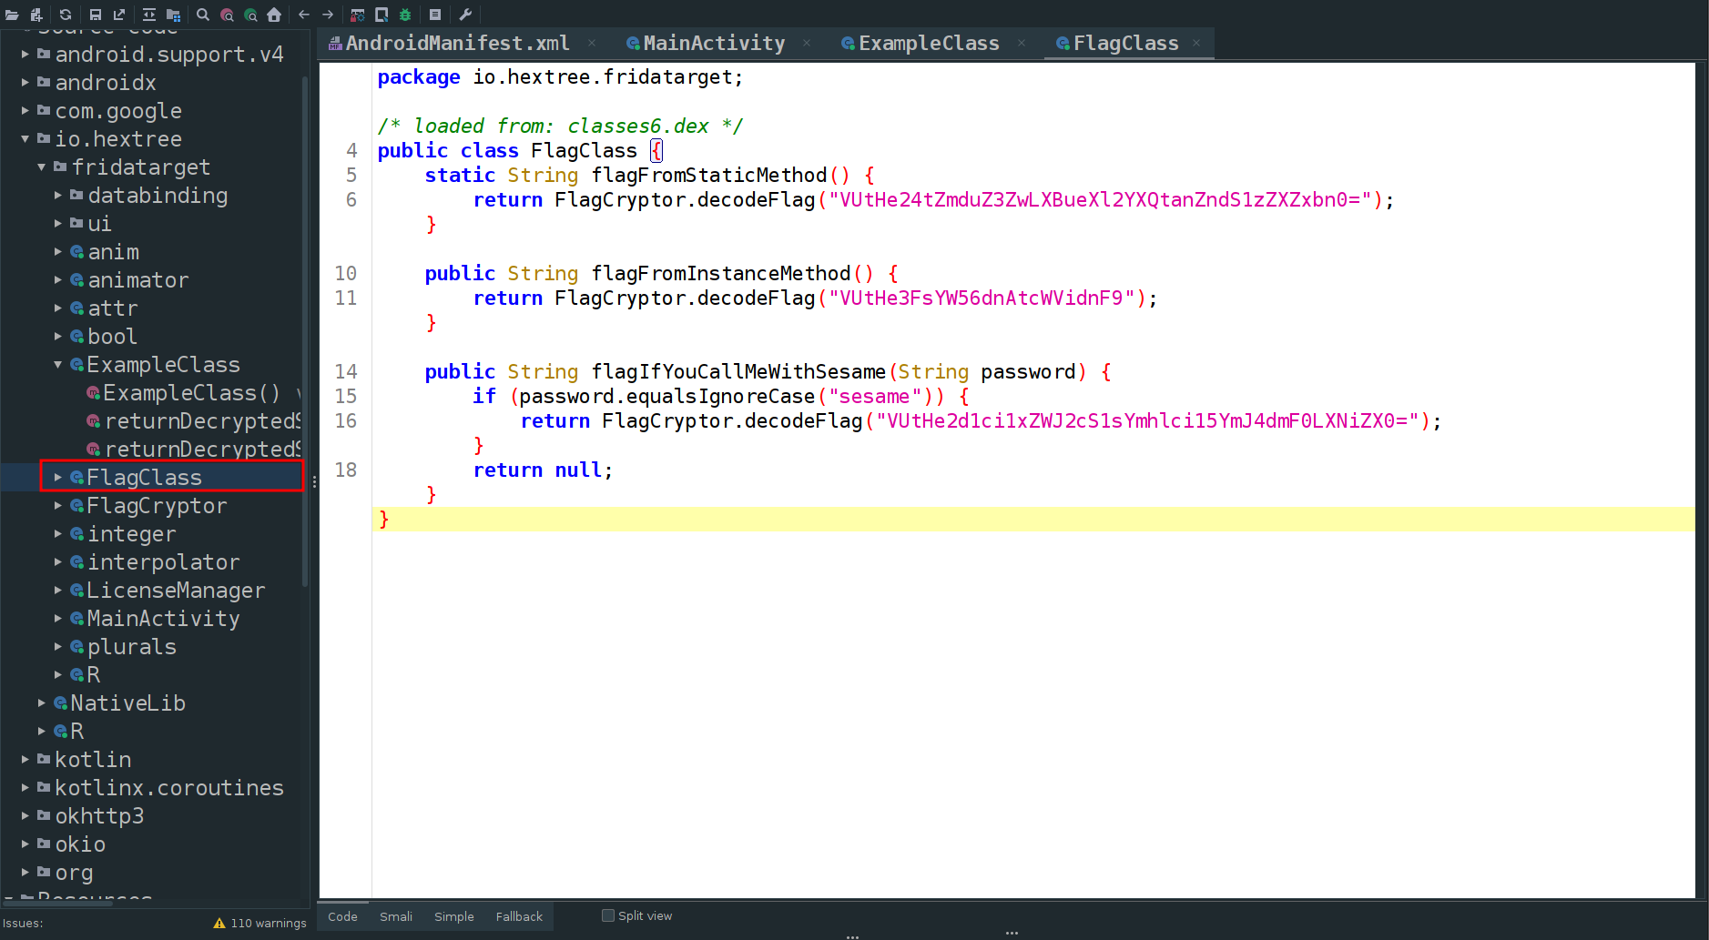Close the FlagClass tab
This screenshot has width=1709, height=940.
click(x=1196, y=43)
